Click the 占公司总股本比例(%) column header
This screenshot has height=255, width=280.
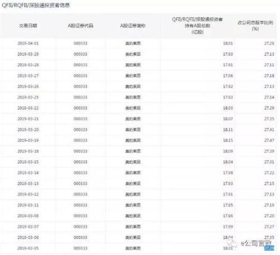(255, 26)
